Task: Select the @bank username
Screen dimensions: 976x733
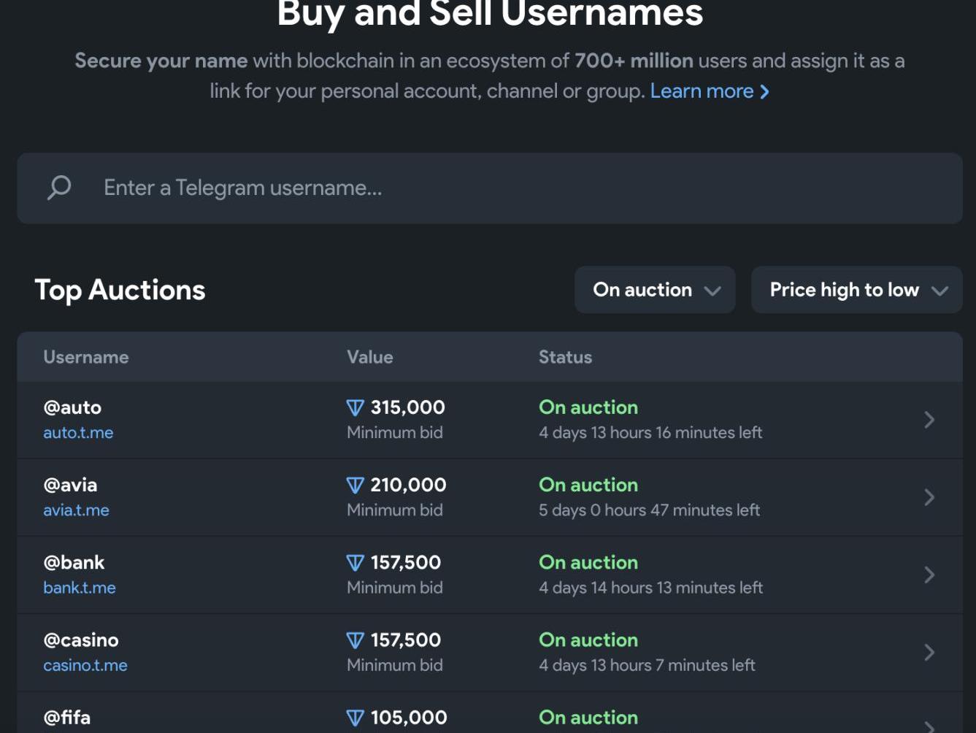Action: click(74, 562)
